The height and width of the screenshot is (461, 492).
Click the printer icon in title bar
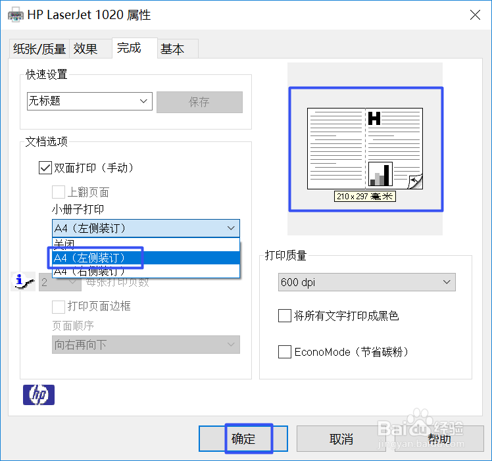15,14
